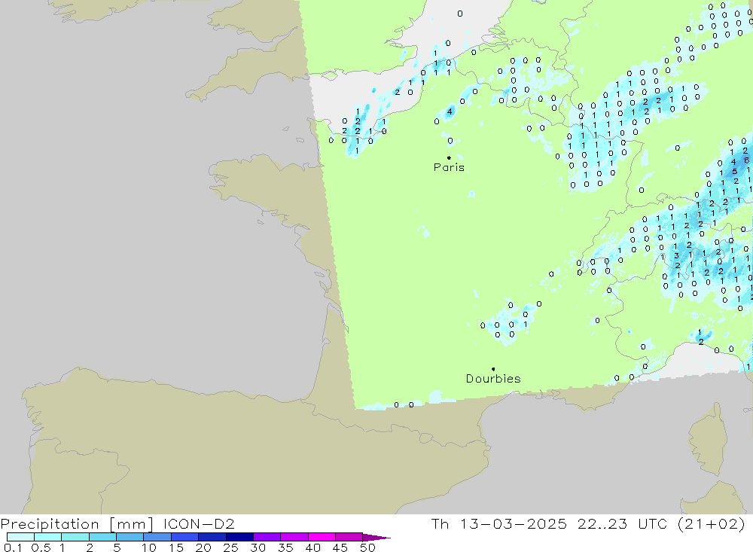Screen dimensions: 753x552
Task: Click the 22..23 UTC time range
Action: [x=623, y=523]
